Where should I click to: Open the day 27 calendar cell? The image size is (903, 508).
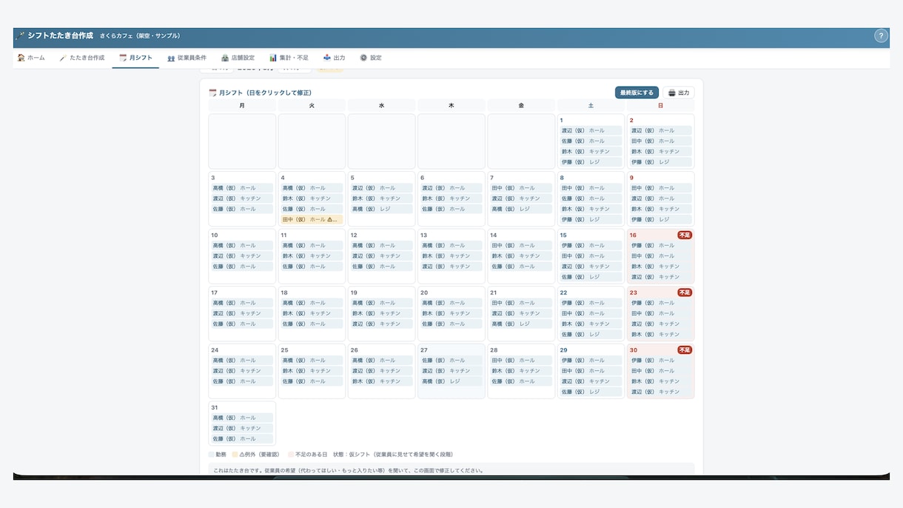451,371
